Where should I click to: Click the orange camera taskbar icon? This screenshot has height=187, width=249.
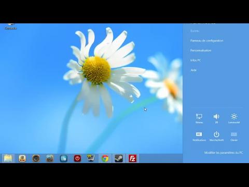coord(22,158)
